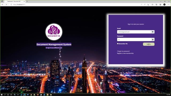Stop loading the page
171x96 pixels.
pos(6,5)
